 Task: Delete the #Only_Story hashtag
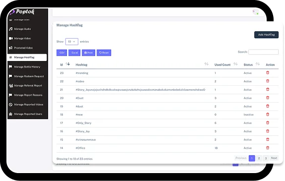(x=268, y=123)
